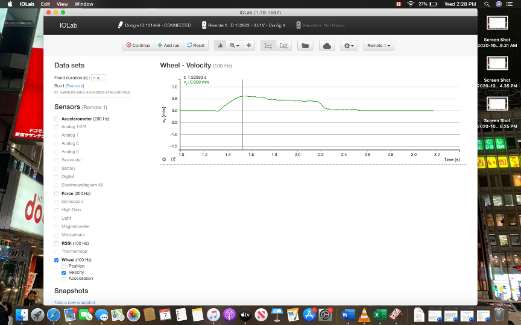Viewport: 521px width, 325px height.
Task: Reset the data acquisition
Action: pos(196,45)
